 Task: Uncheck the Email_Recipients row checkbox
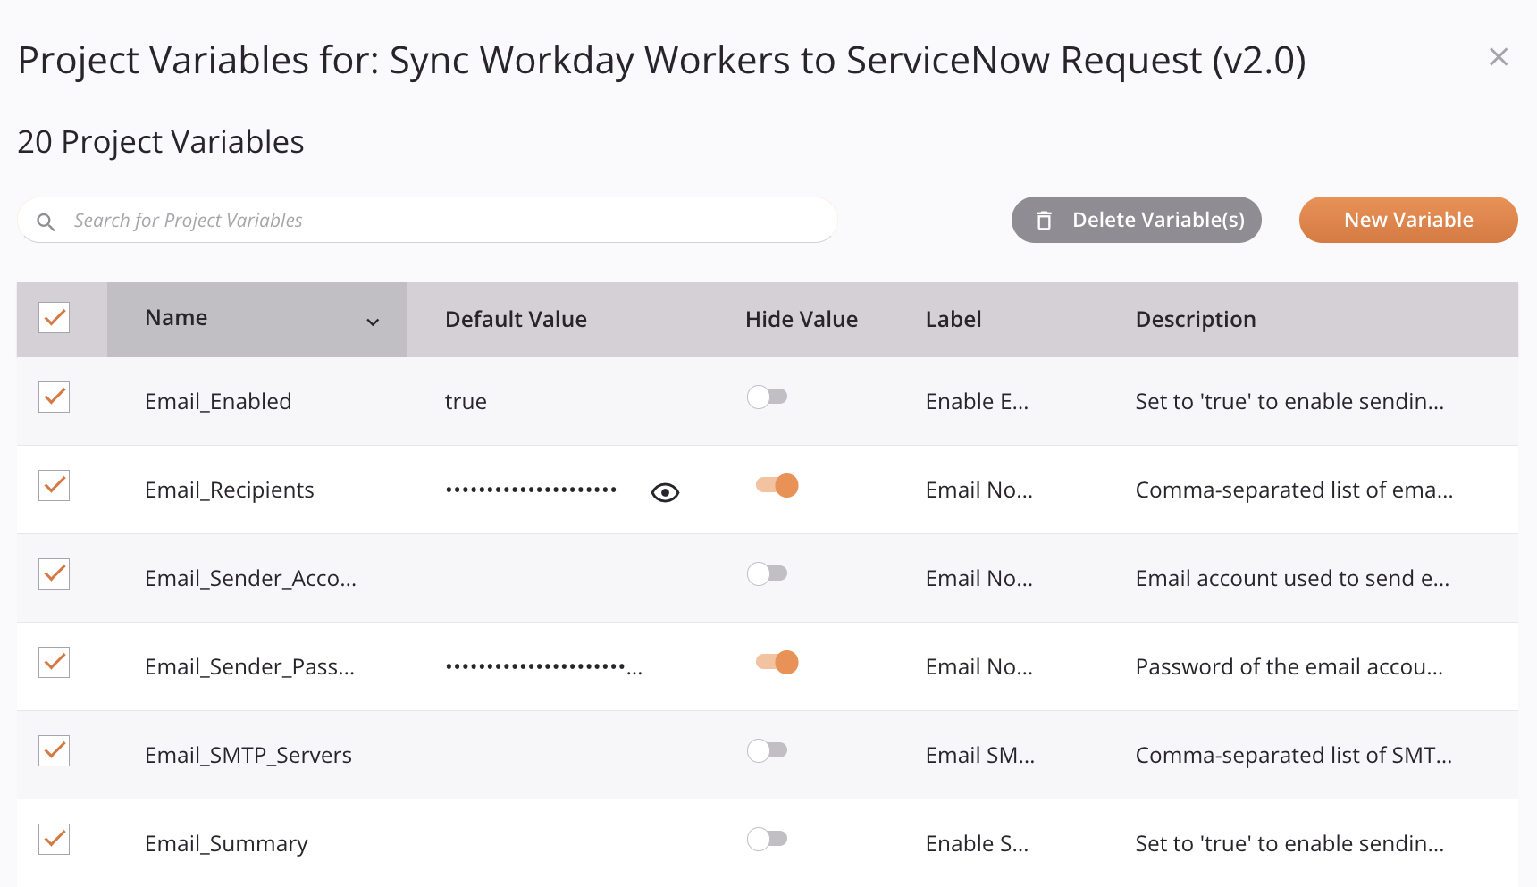pyautogui.click(x=55, y=485)
